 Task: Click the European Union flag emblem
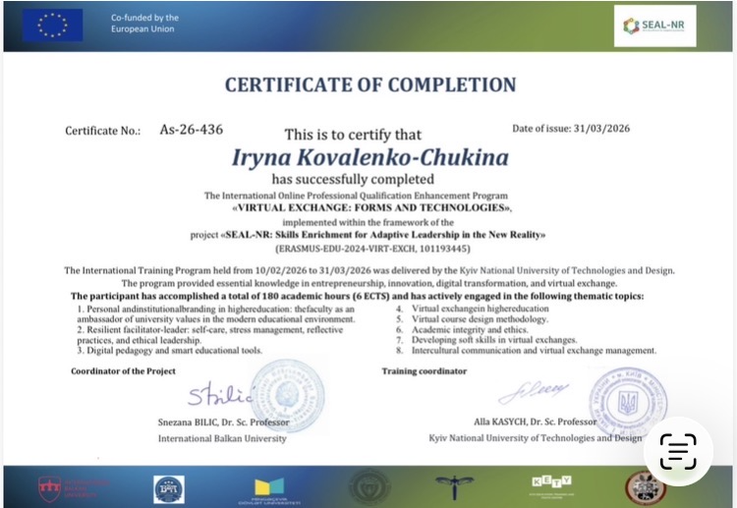point(53,25)
